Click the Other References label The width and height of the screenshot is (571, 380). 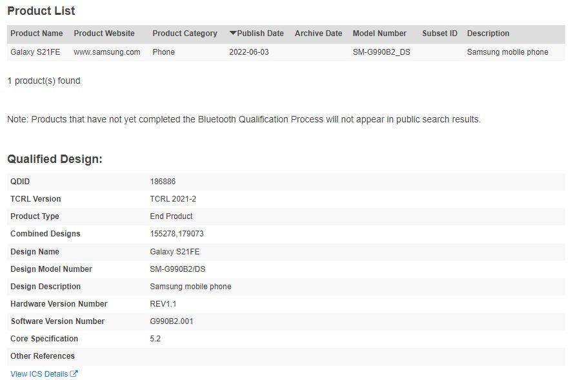click(42, 356)
